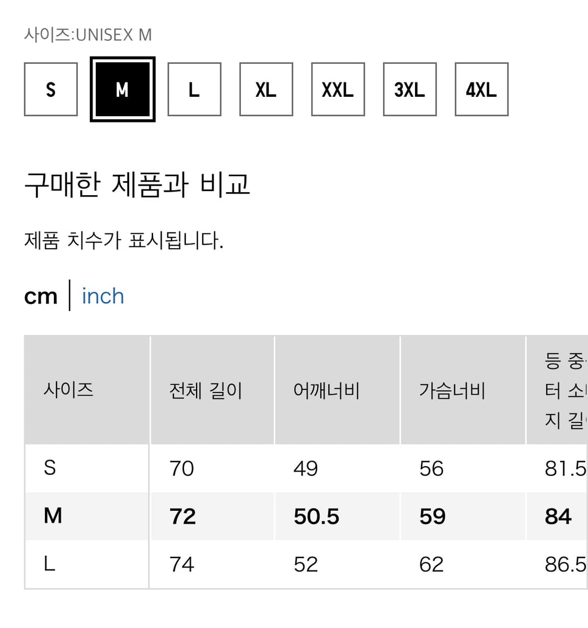
Task: Select the M size option
Action: tap(122, 89)
